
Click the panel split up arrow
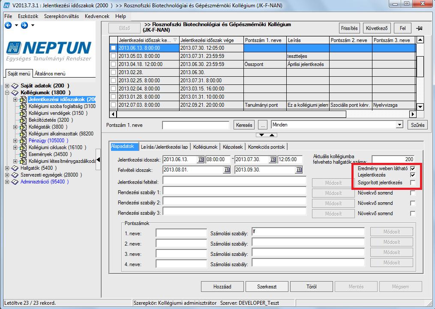pos(272,135)
